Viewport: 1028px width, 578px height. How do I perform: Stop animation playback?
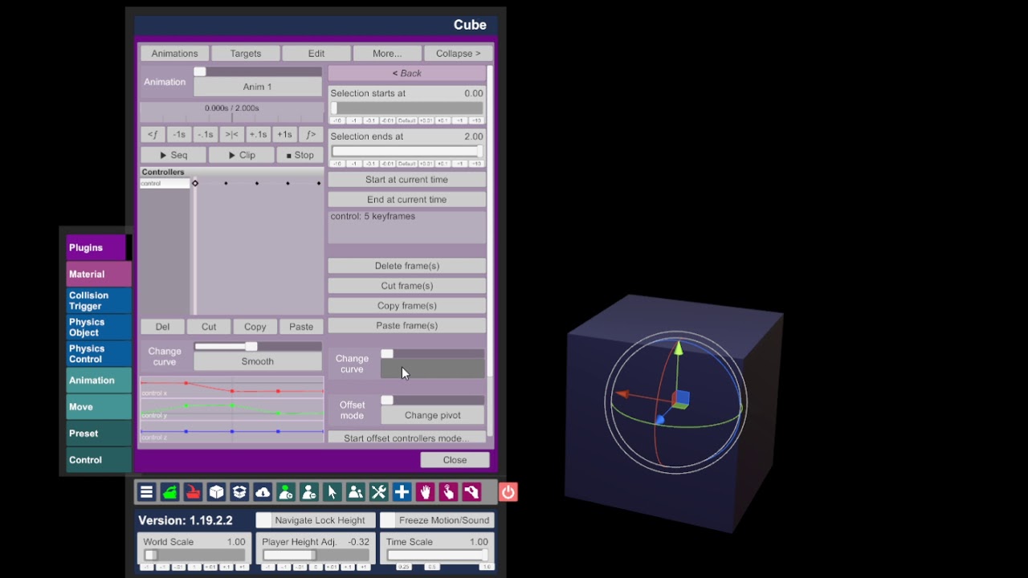click(x=300, y=155)
